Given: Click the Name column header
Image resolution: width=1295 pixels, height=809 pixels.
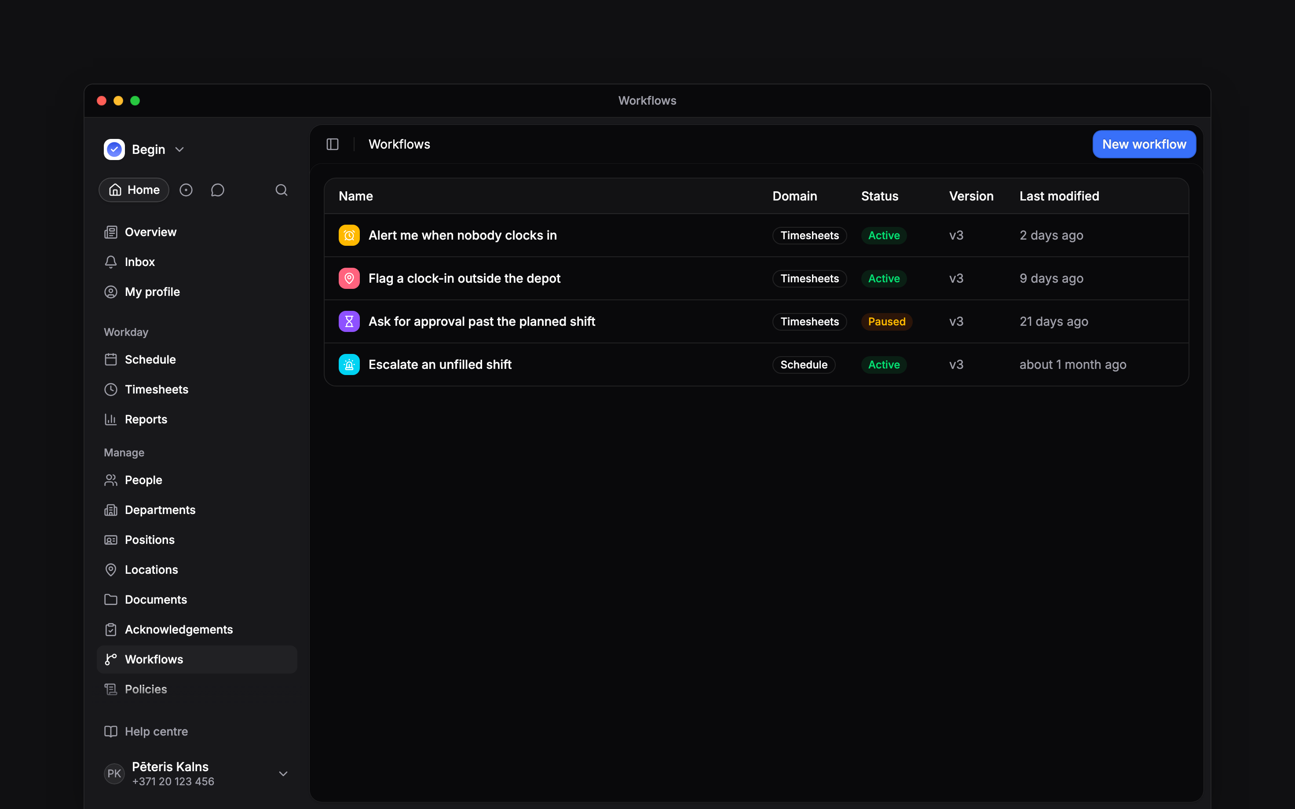Looking at the screenshot, I should 356,197.
